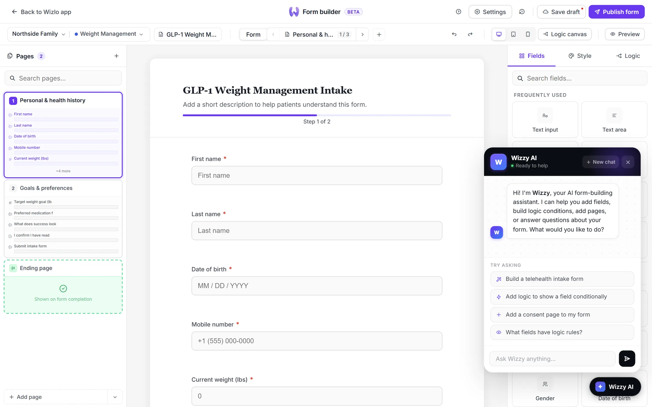
Task: Select the Form tab
Action: [x=253, y=35]
